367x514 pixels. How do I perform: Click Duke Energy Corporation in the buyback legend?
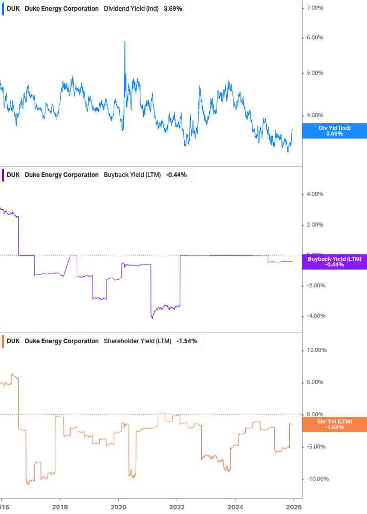pos(61,175)
